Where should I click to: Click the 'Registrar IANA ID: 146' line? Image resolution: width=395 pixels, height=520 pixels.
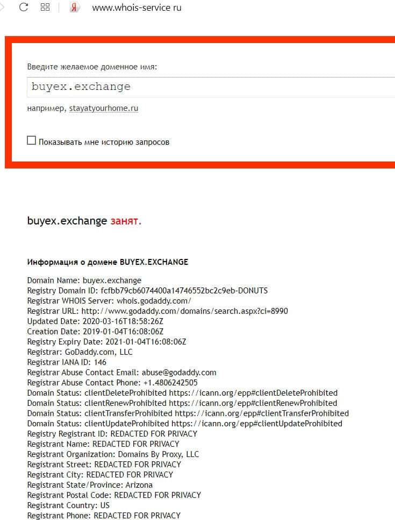(x=67, y=362)
